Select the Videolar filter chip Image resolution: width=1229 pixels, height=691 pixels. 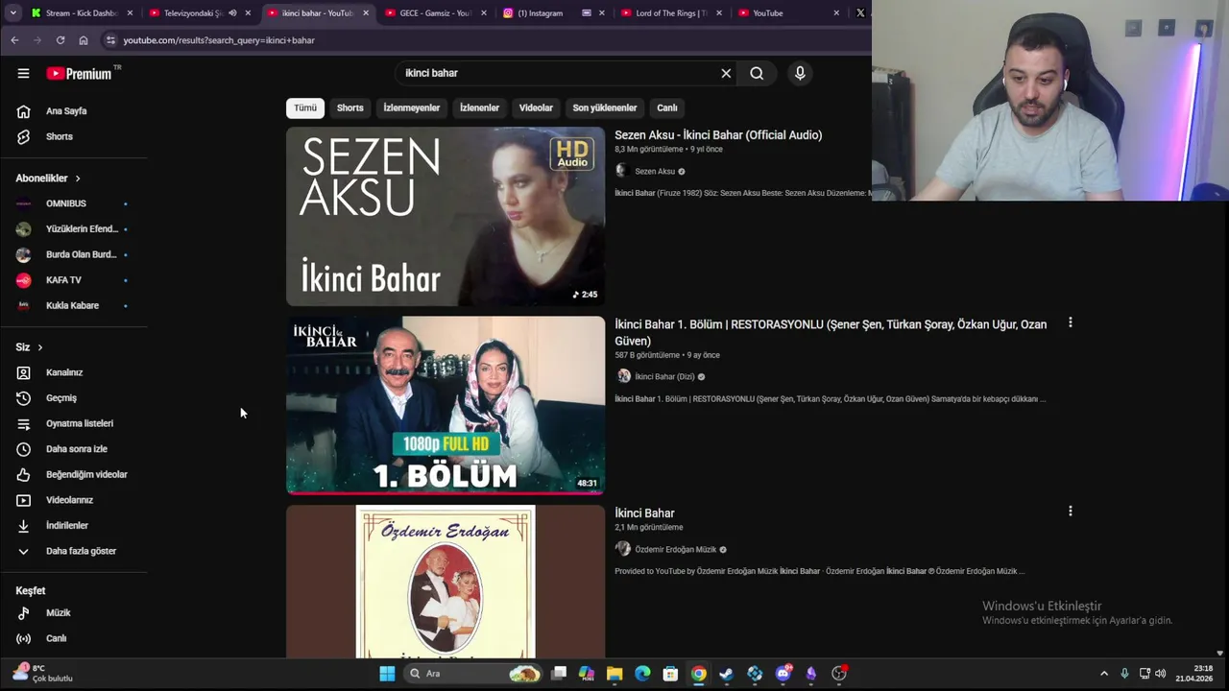[536, 107]
